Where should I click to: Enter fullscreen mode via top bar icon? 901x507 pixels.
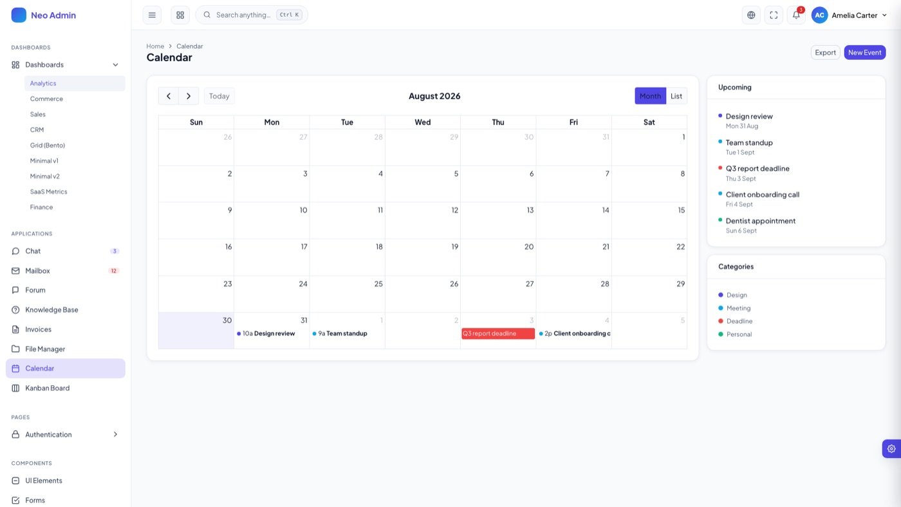(774, 15)
